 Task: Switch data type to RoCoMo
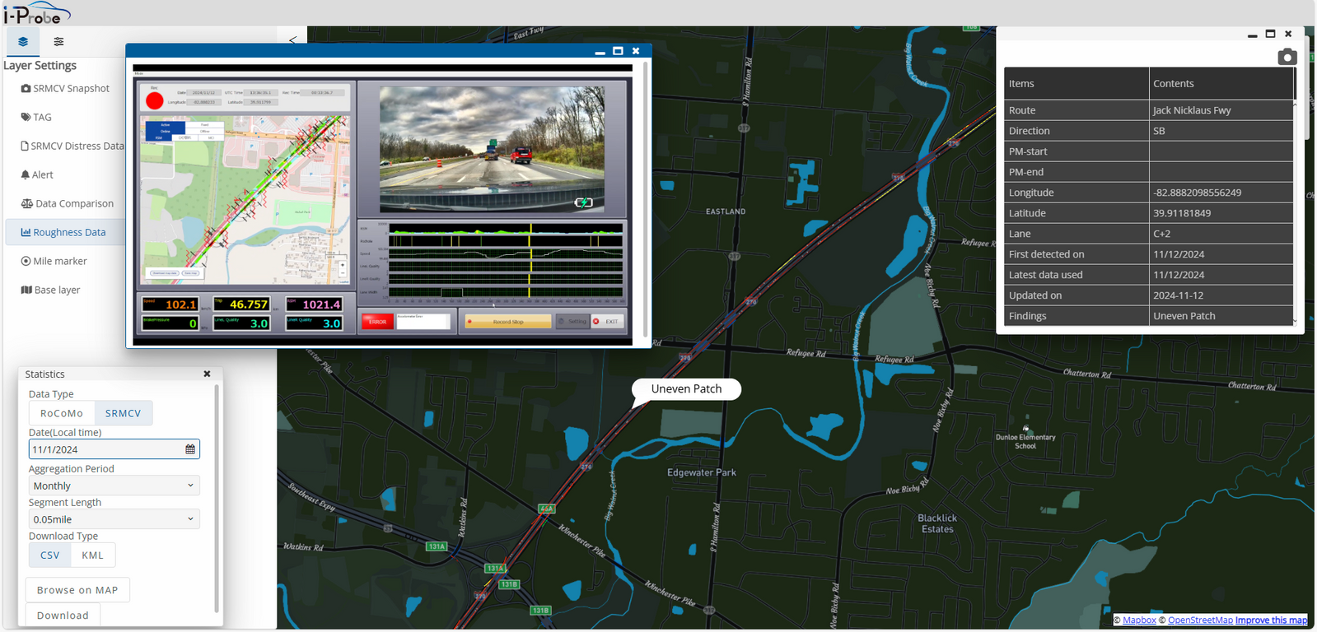coord(62,413)
